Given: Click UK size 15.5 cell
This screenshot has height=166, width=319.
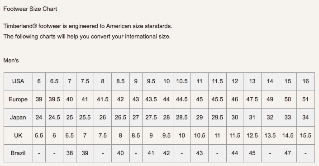Looking at the screenshot, I should tap(305, 136).
